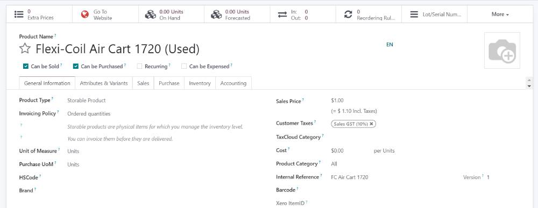Click Product Name help tooltip mark

55,35
